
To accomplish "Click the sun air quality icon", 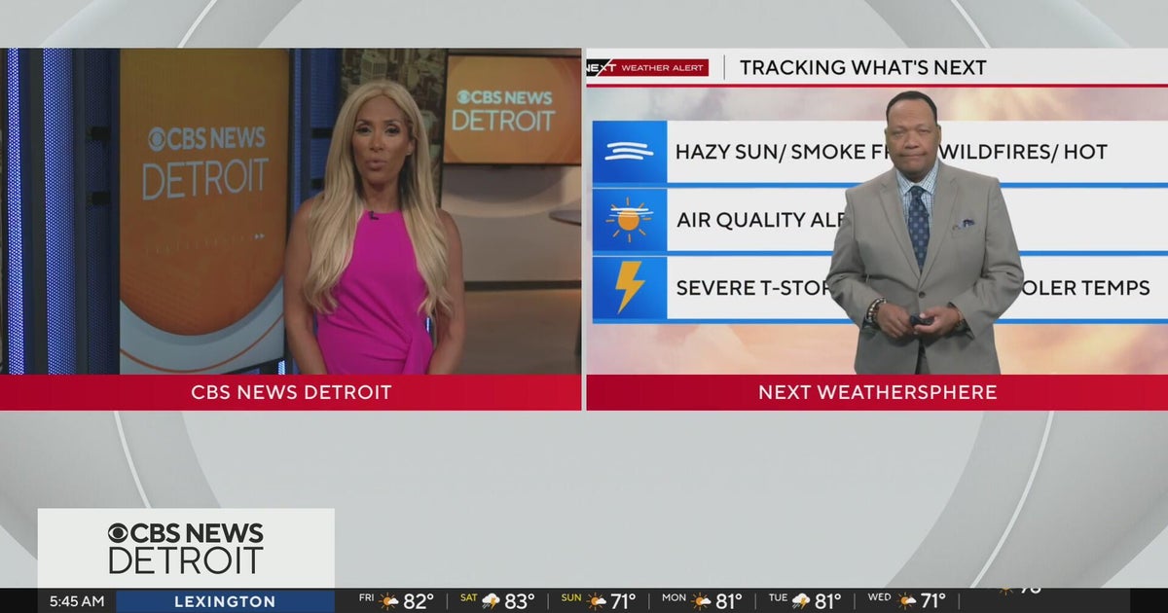I will (630, 220).
